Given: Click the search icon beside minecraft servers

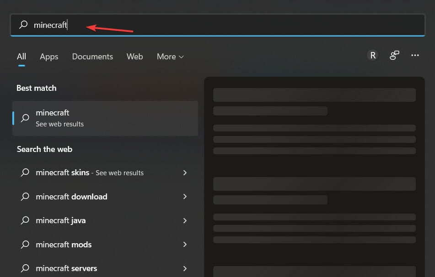Looking at the screenshot, I should tap(25, 268).
